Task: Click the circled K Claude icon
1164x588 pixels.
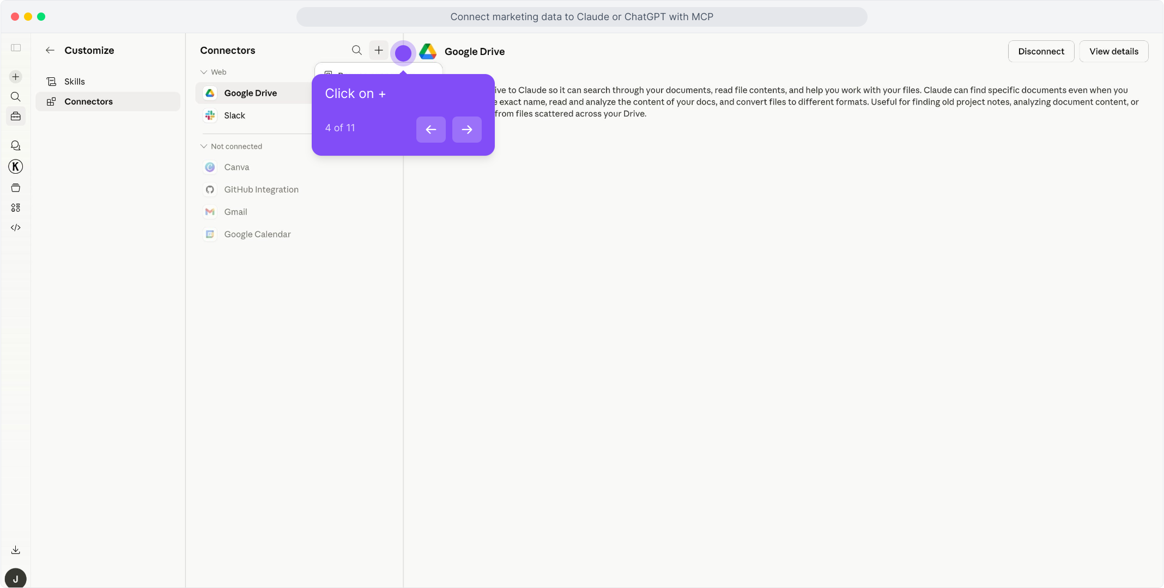Action: pyautogui.click(x=15, y=167)
